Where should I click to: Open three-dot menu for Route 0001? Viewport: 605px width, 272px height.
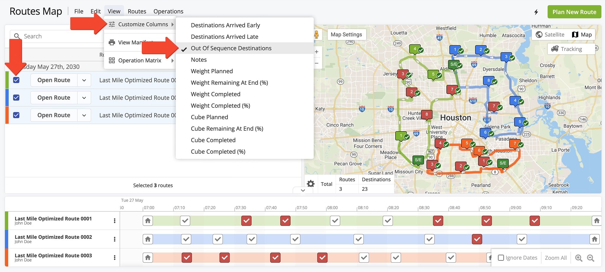click(x=115, y=221)
